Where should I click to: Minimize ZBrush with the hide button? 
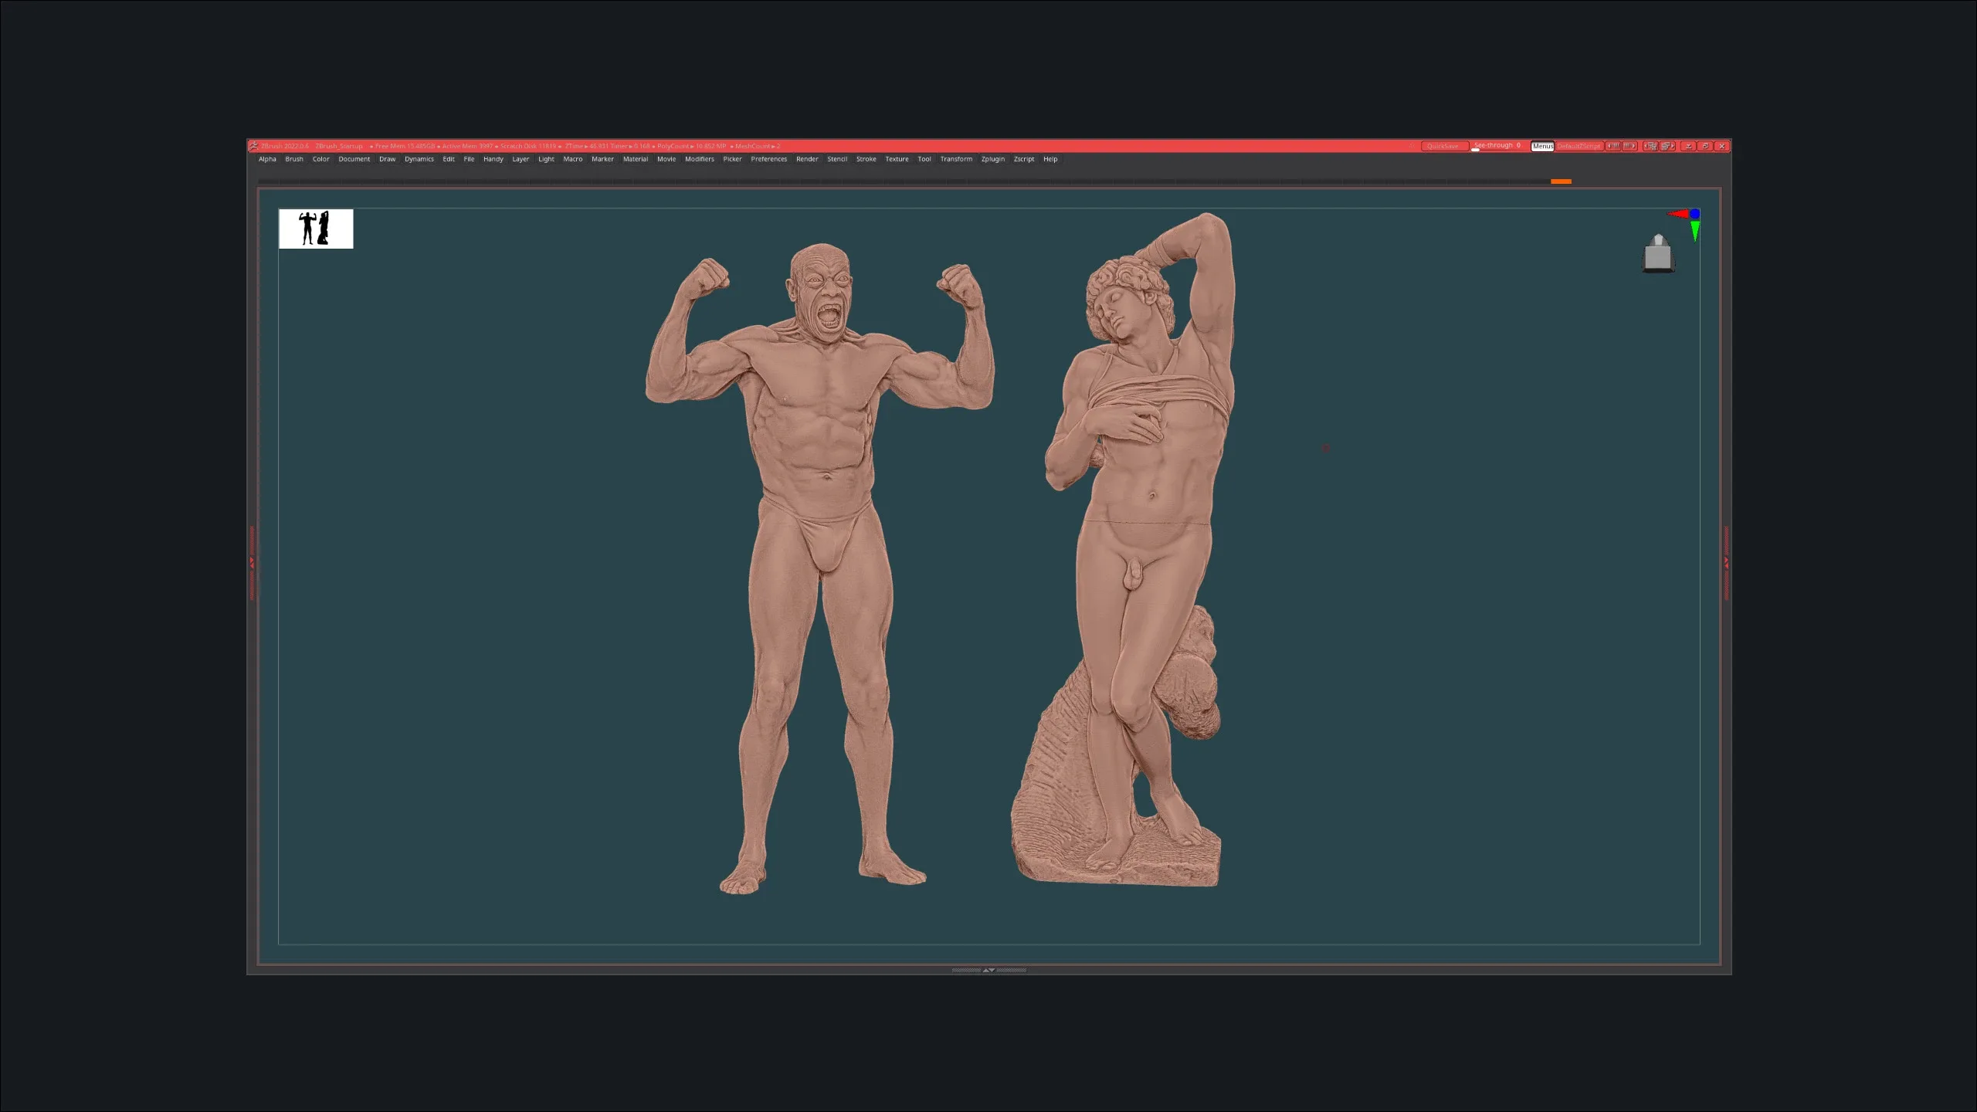click(x=1688, y=146)
